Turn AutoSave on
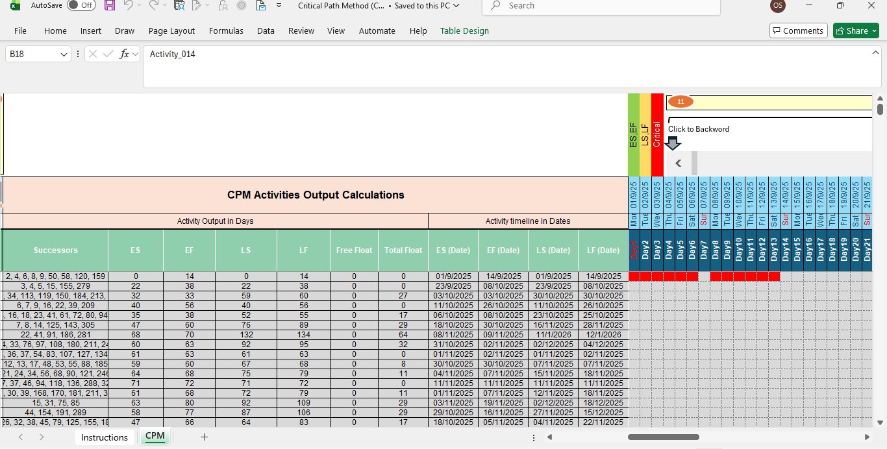The width and height of the screenshot is (887, 449). tap(81, 5)
